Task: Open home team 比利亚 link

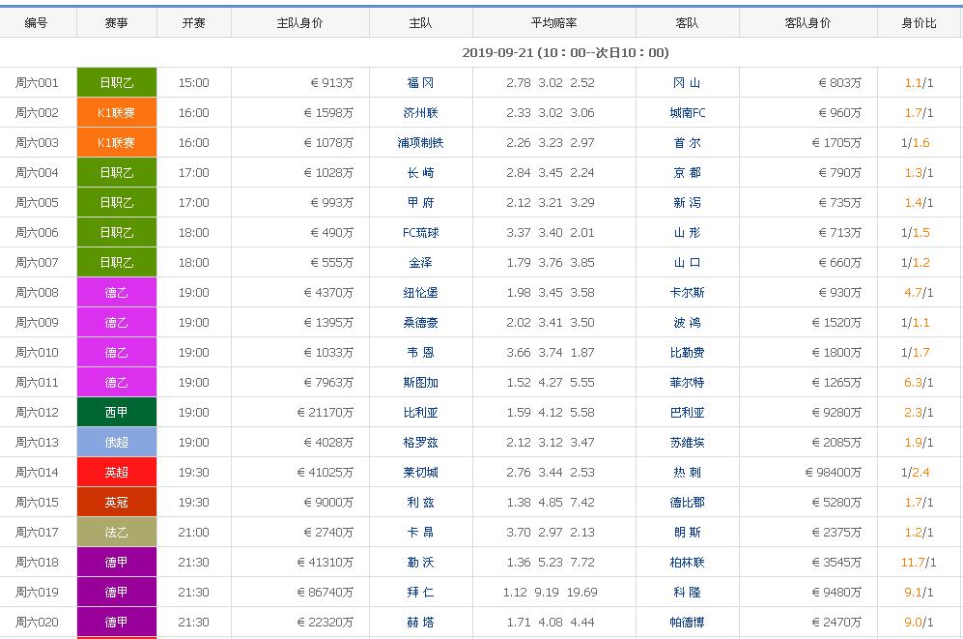Action: coord(420,413)
